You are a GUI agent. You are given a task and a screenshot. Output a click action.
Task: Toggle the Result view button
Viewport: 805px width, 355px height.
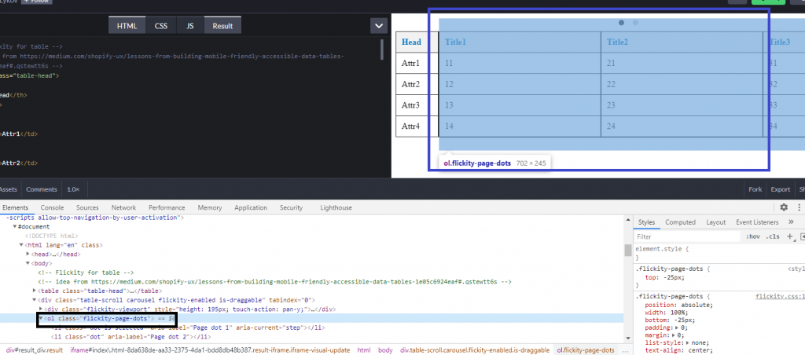(222, 26)
